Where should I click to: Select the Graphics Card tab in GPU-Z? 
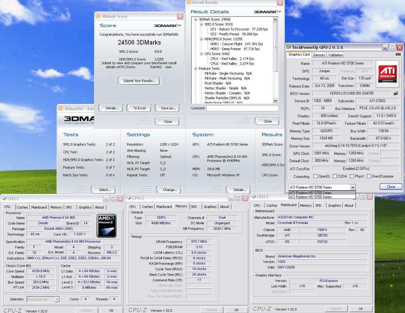299,54
